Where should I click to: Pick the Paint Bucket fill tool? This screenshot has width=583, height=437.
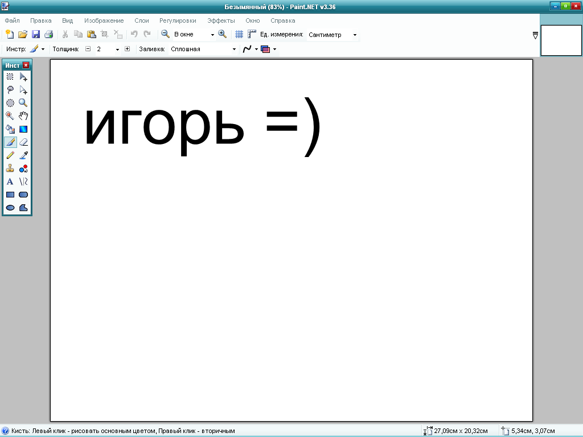click(10, 129)
